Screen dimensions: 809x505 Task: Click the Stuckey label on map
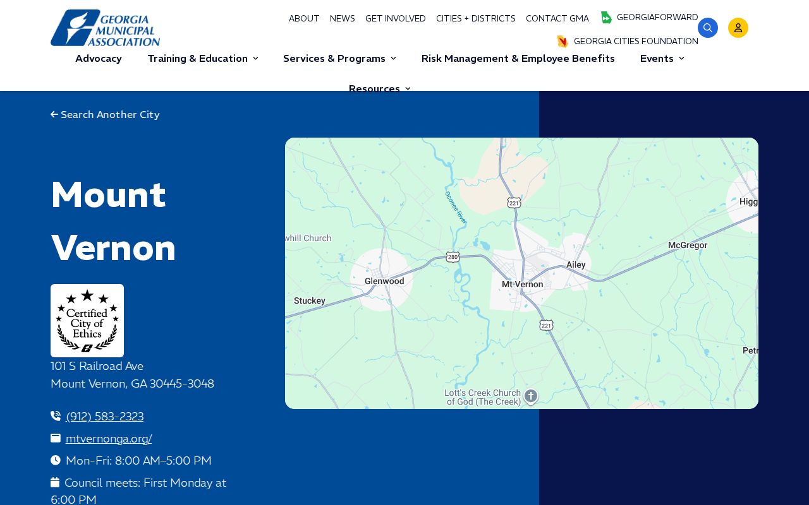point(310,300)
